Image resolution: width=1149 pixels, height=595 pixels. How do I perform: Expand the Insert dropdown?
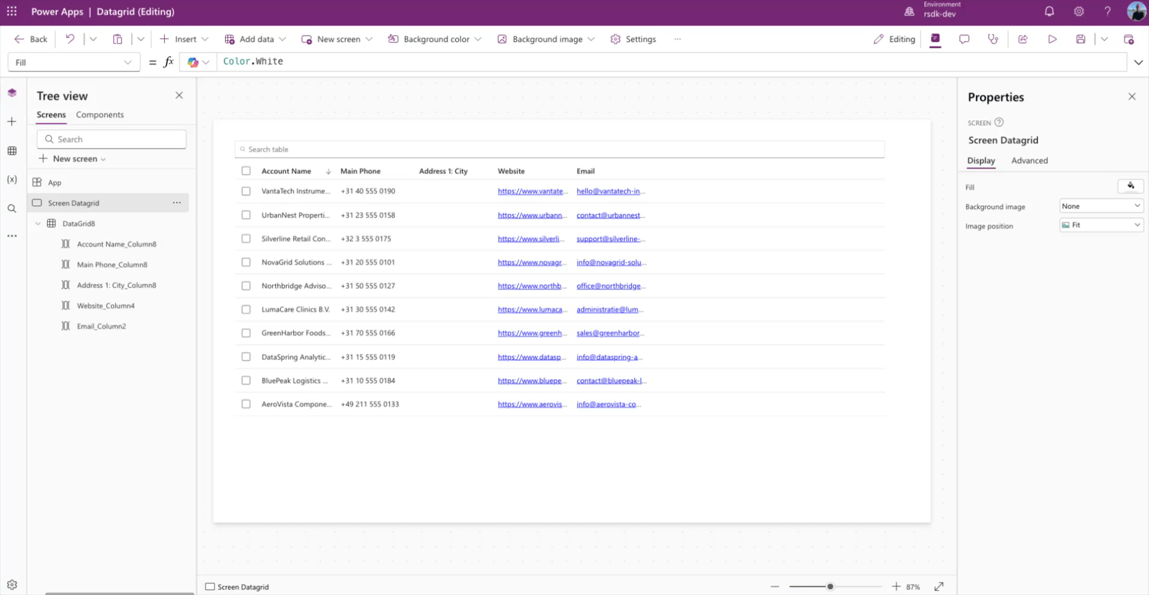click(x=205, y=39)
